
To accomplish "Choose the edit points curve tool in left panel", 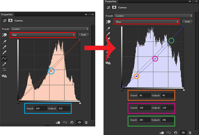I will point(5,59).
